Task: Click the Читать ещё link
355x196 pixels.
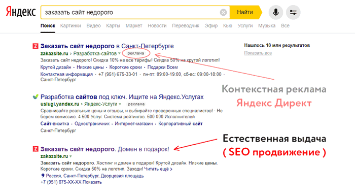Action: click(158, 169)
